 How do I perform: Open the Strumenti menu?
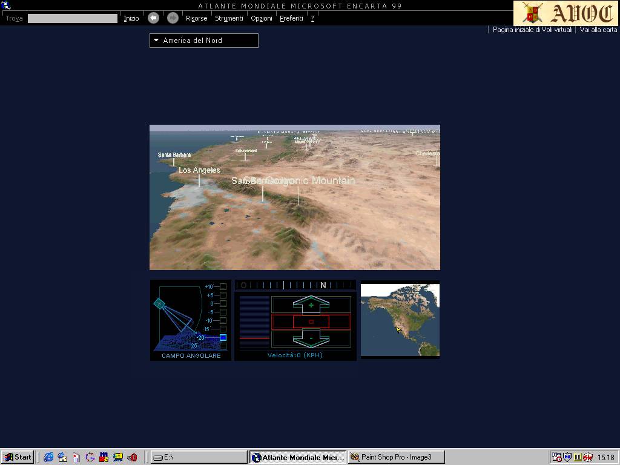[229, 18]
